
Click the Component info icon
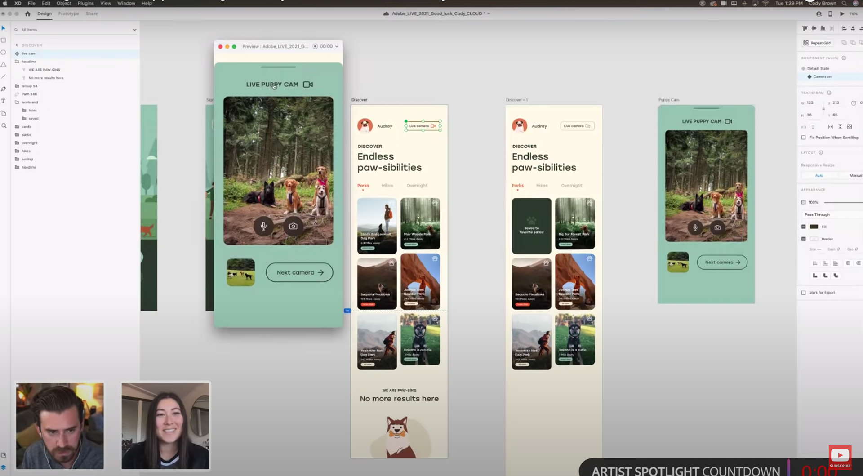(x=844, y=58)
